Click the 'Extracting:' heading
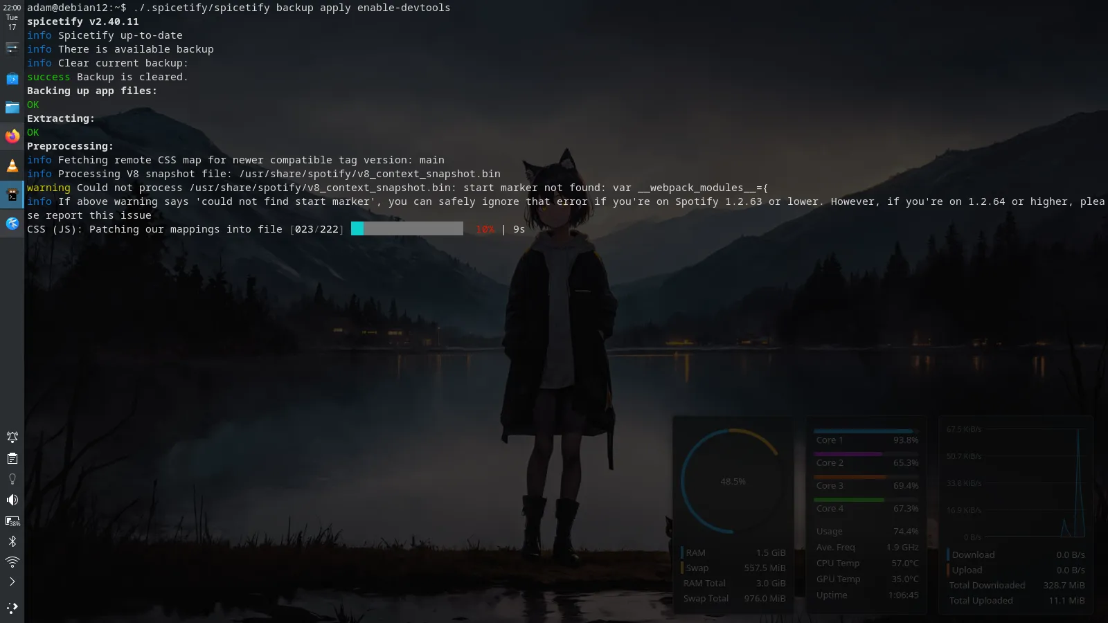1108x623 pixels. [x=61, y=118]
